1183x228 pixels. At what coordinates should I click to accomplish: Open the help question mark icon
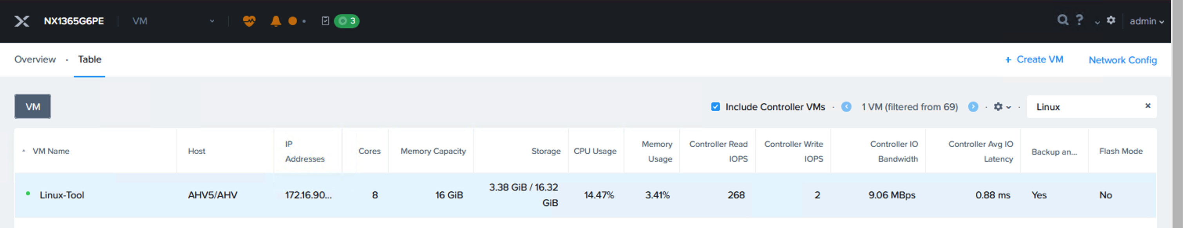(1079, 20)
